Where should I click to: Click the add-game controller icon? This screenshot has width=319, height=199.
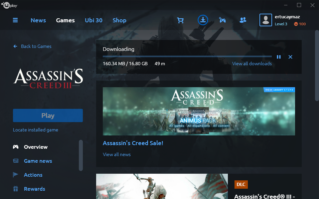(x=222, y=20)
